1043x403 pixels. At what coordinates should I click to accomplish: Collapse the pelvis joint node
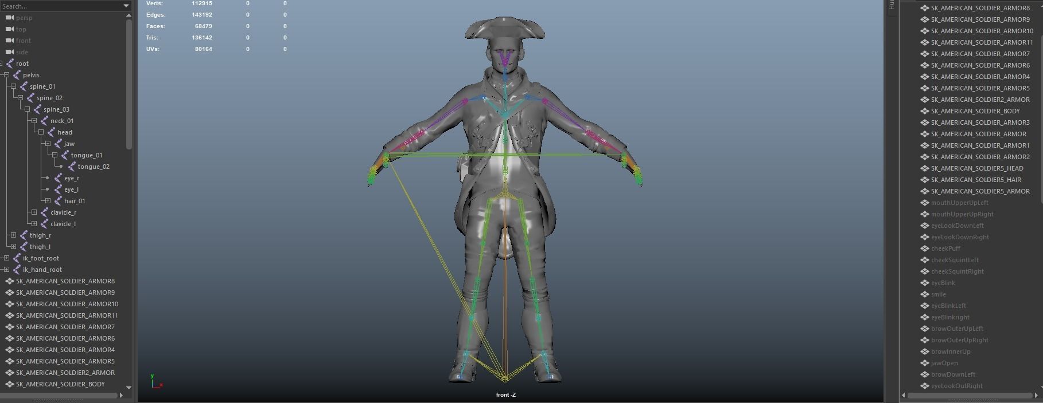click(x=6, y=75)
